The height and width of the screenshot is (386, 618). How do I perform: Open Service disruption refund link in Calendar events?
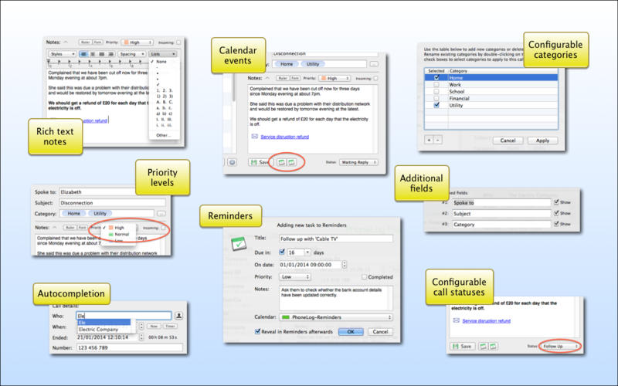pyautogui.click(x=284, y=137)
